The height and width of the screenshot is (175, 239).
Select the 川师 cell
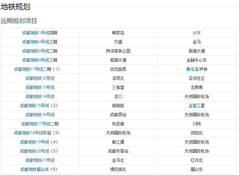(x=197, y=124)
